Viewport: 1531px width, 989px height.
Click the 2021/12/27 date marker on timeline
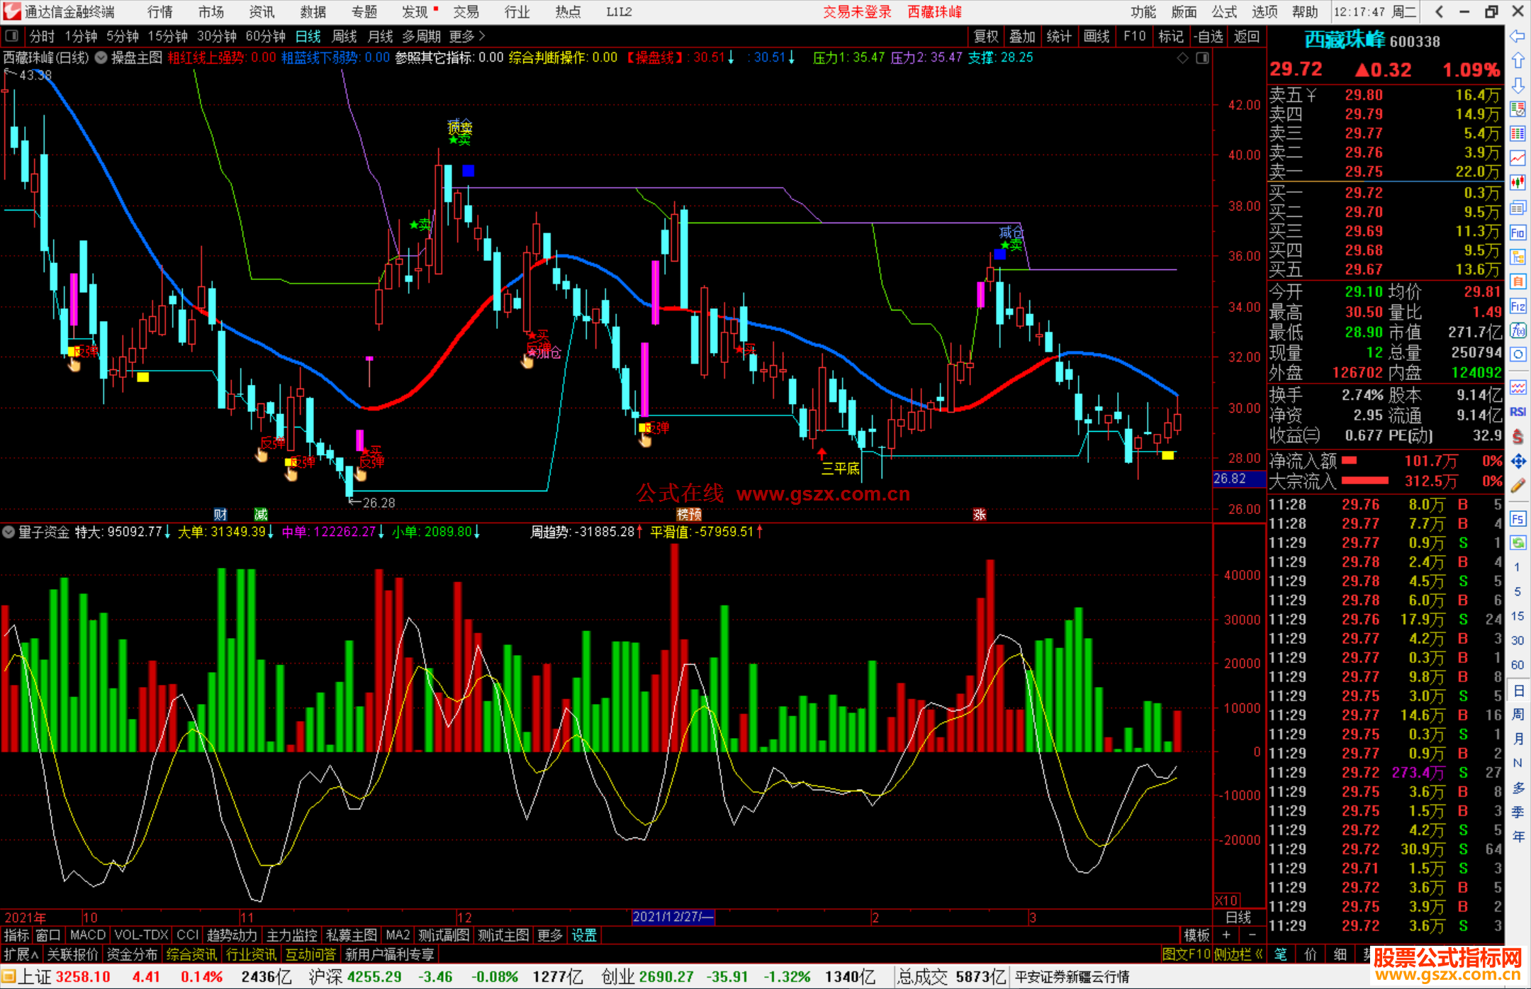pos(673,917)
